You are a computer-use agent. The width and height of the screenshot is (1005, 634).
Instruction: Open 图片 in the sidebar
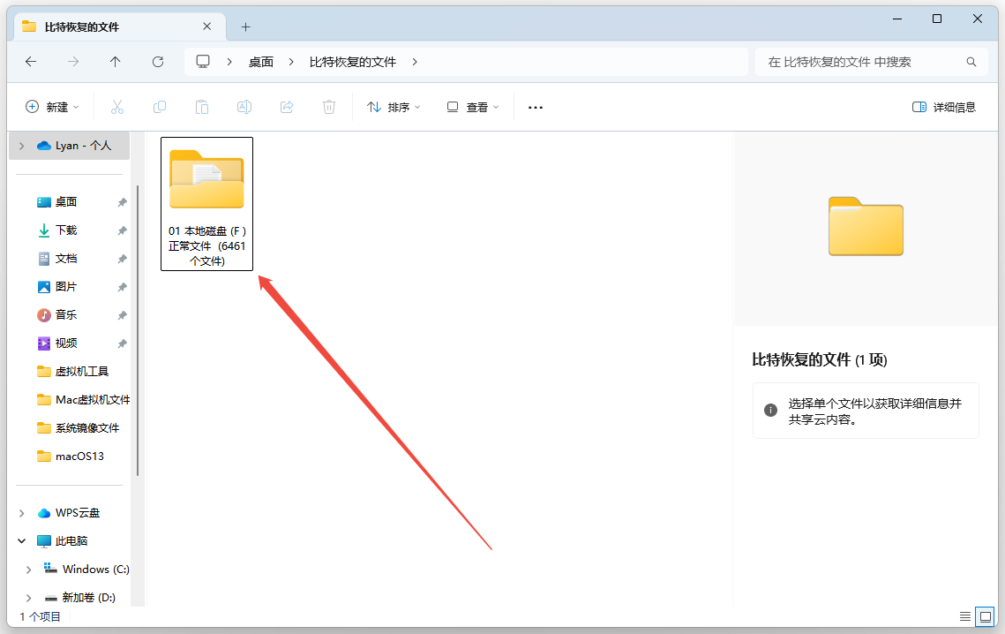(x=66, y=287)
